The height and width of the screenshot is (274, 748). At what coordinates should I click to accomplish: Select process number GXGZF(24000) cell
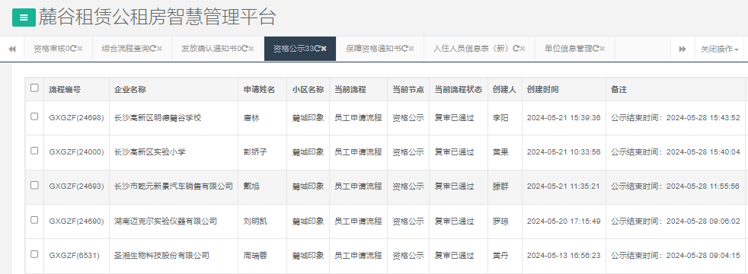(x=76, y=152)
